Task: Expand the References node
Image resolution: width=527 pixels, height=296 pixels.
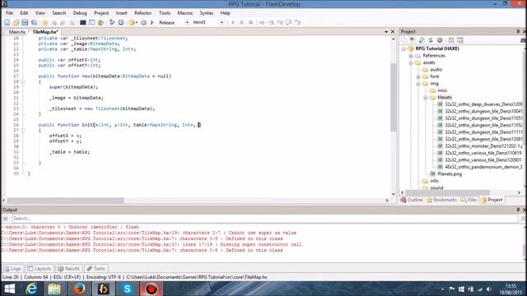Action: [411, 56]
